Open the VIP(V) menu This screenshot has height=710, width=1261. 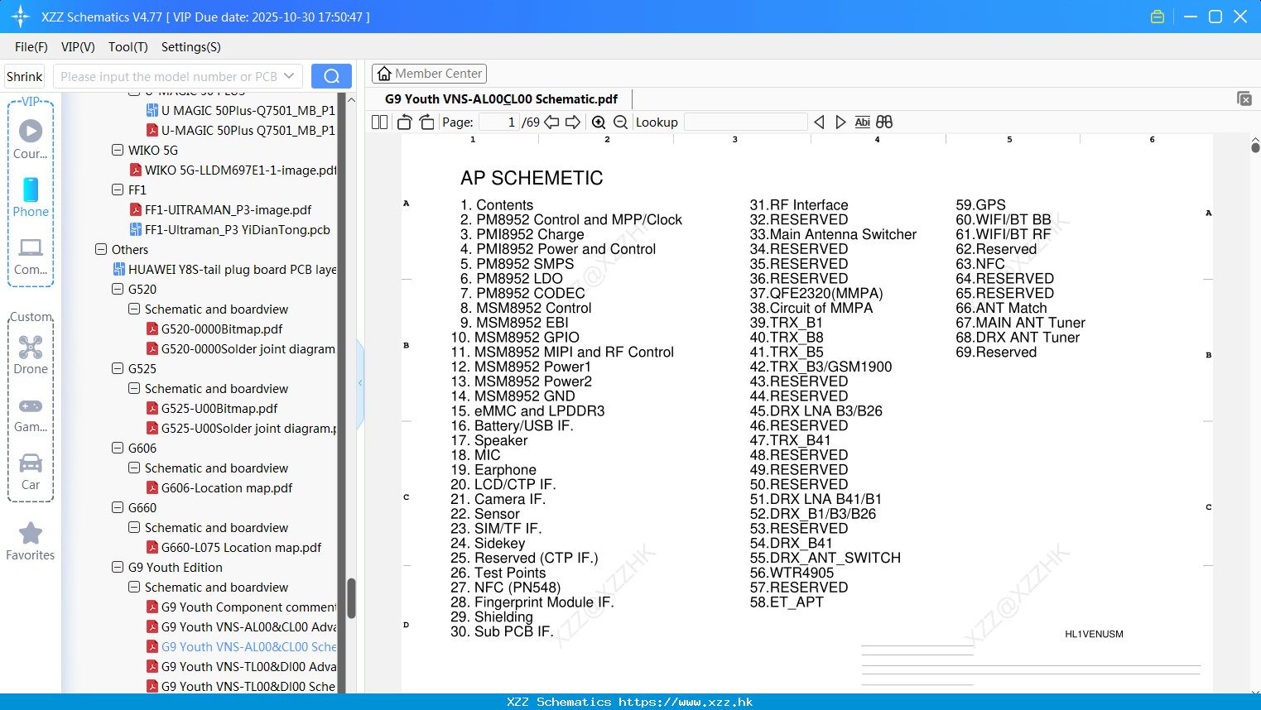pyautogui.click(x=78, y=47)
